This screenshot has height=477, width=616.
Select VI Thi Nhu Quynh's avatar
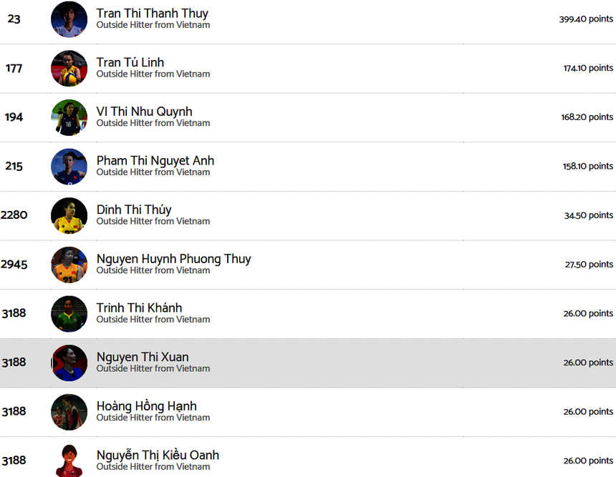(x=69, y=117)
